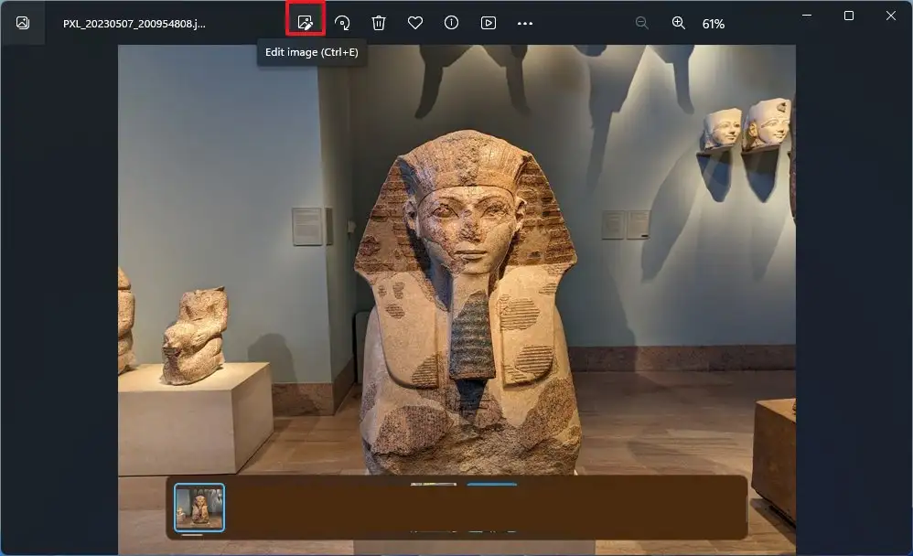
Task: Zoom in on the photo
Action: [678, 23]
